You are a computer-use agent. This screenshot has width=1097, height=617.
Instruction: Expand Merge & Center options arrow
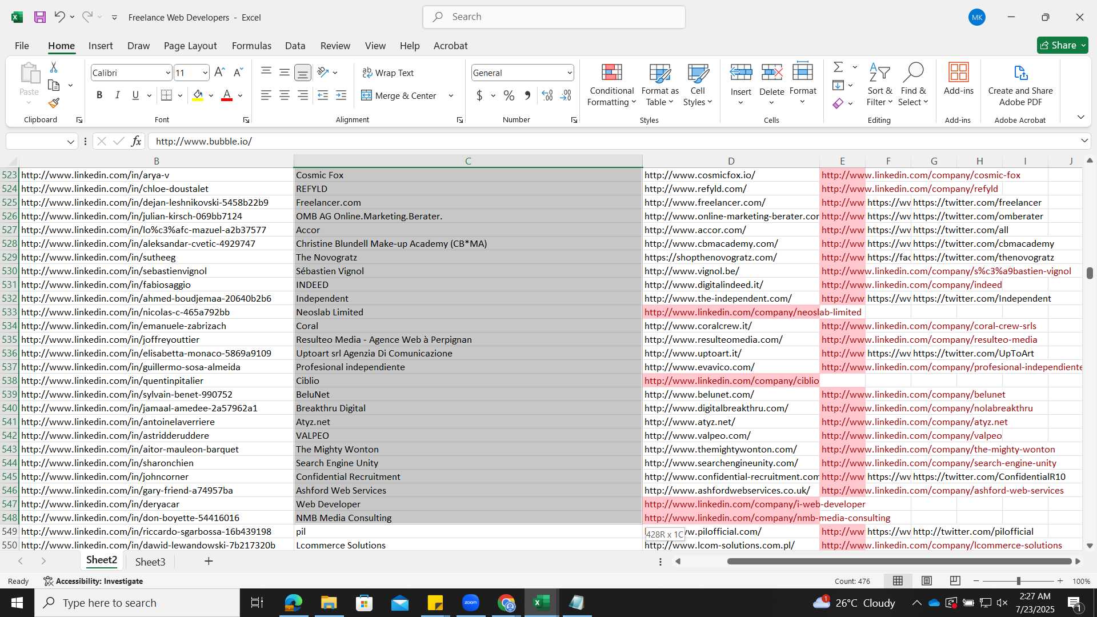[x=451, y=95]
